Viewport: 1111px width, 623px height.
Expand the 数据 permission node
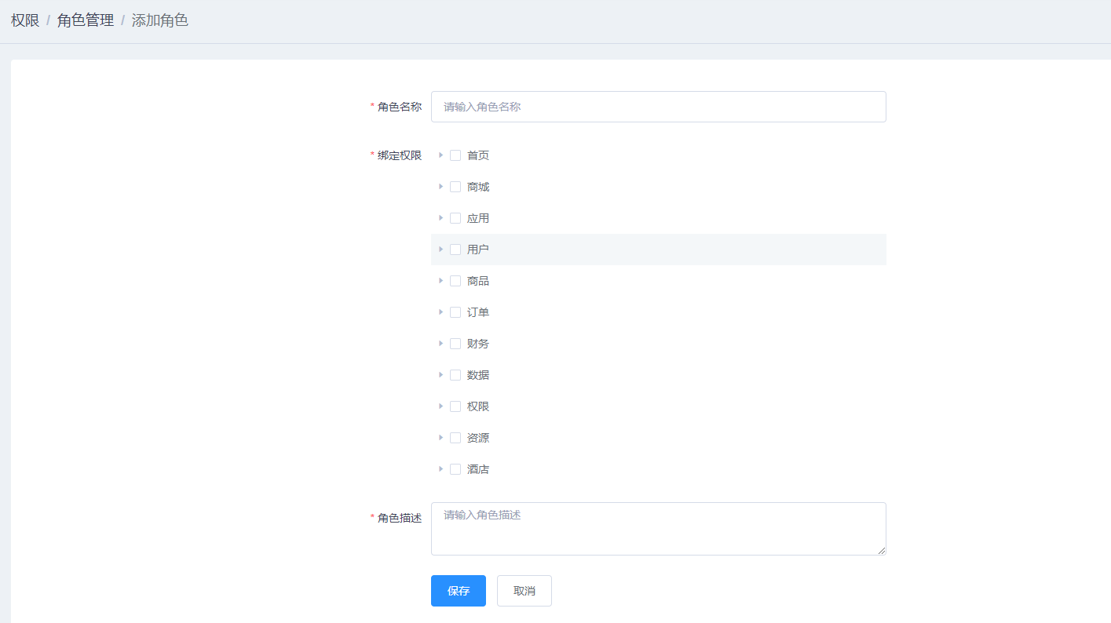[x=441, y=375]
